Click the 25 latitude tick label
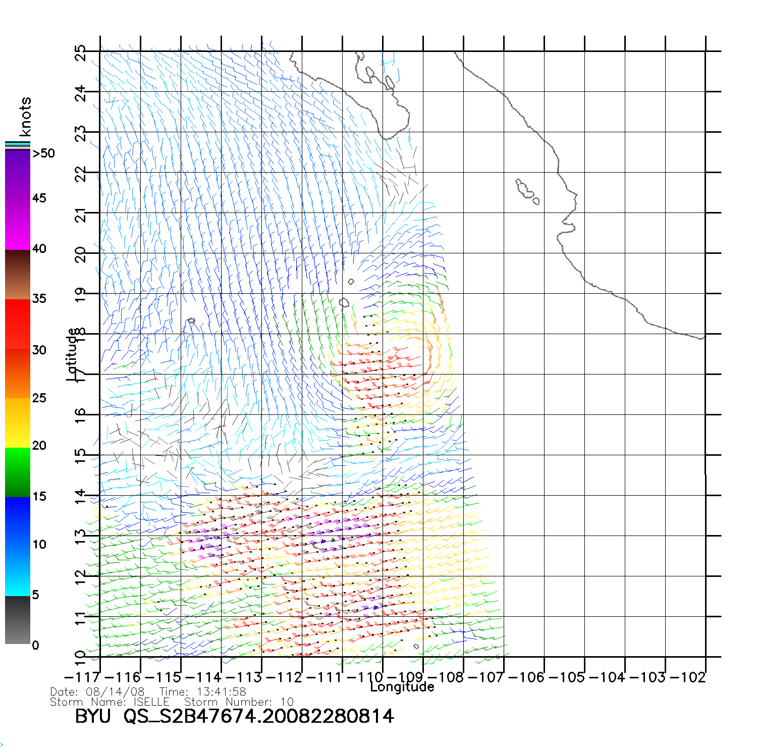 [81, 53]
